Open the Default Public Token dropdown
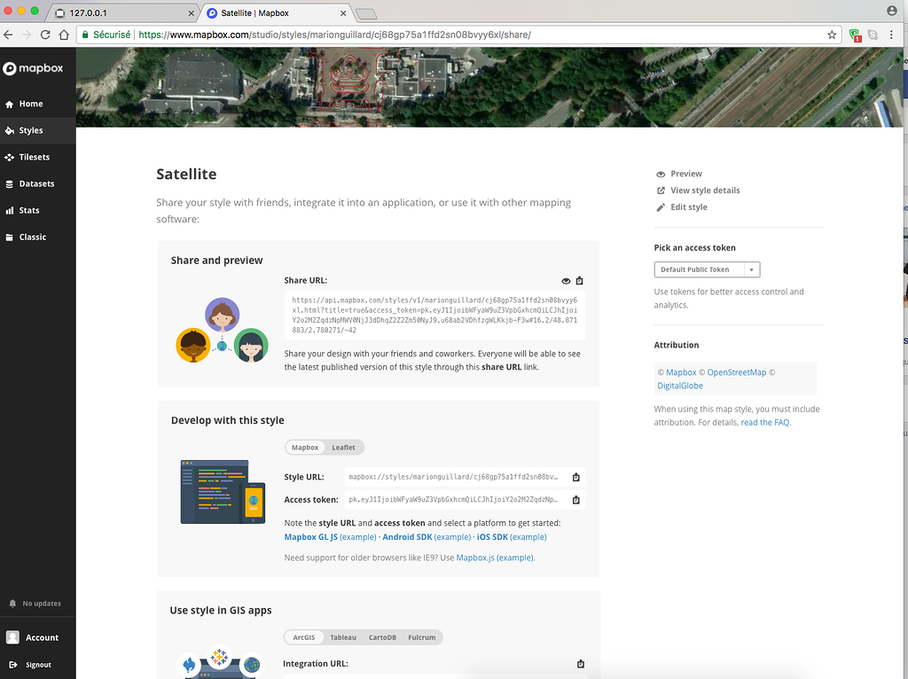 pyautogui.click(x=706, y=269)
